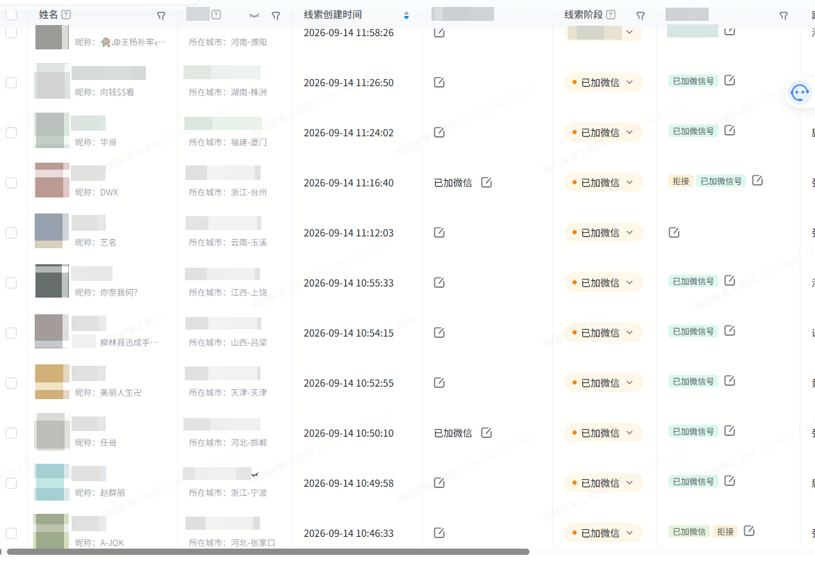
Task: Click the edit icon next to 已加微信 note in 任哥 row
Action: (x=486, y=432)
